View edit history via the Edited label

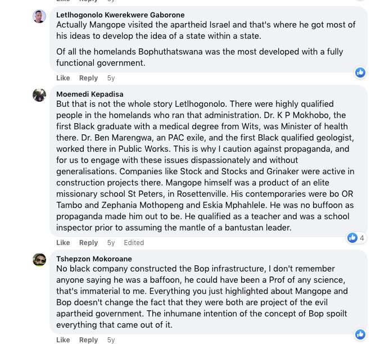coord(134,243)
